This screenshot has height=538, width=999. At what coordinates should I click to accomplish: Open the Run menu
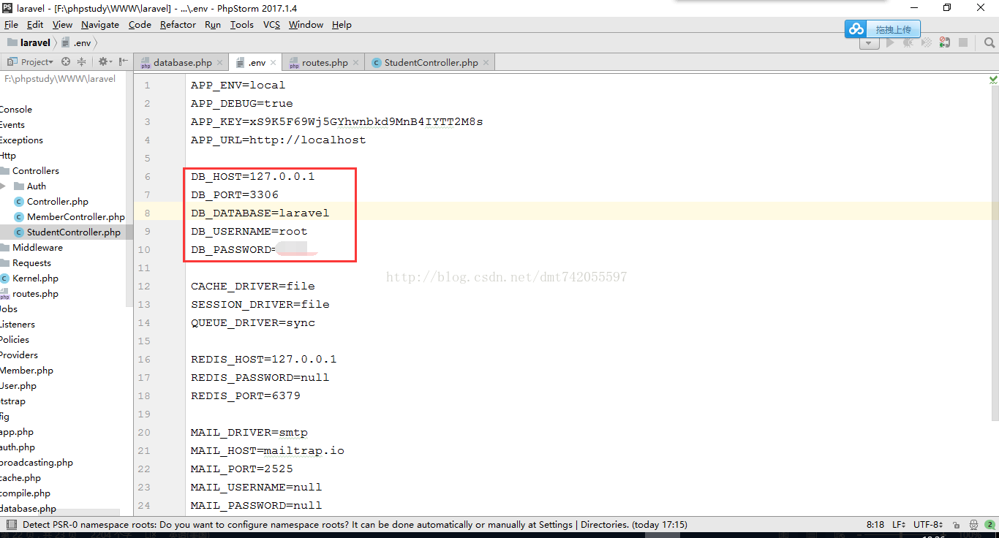(213, 24)
